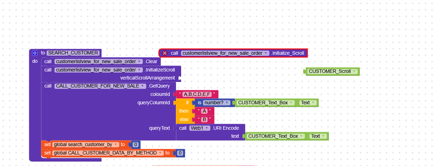434x166 pixels.
Task: Click the queryColumnId parameter label
Action: coord(154,103)
